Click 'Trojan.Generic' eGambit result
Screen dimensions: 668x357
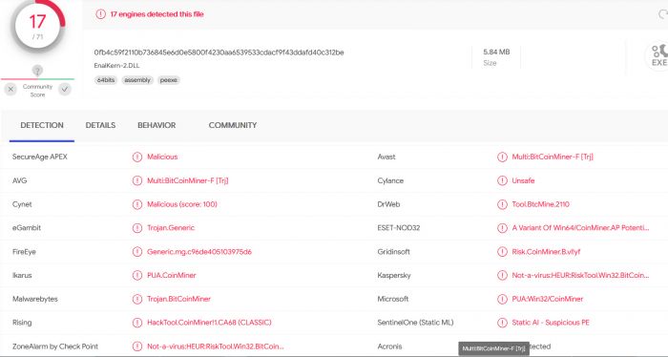(x=171, y=228)
